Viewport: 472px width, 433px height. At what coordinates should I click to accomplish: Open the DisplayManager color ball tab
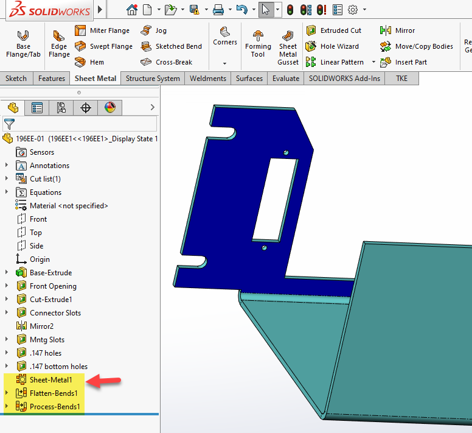click(110, 108)
